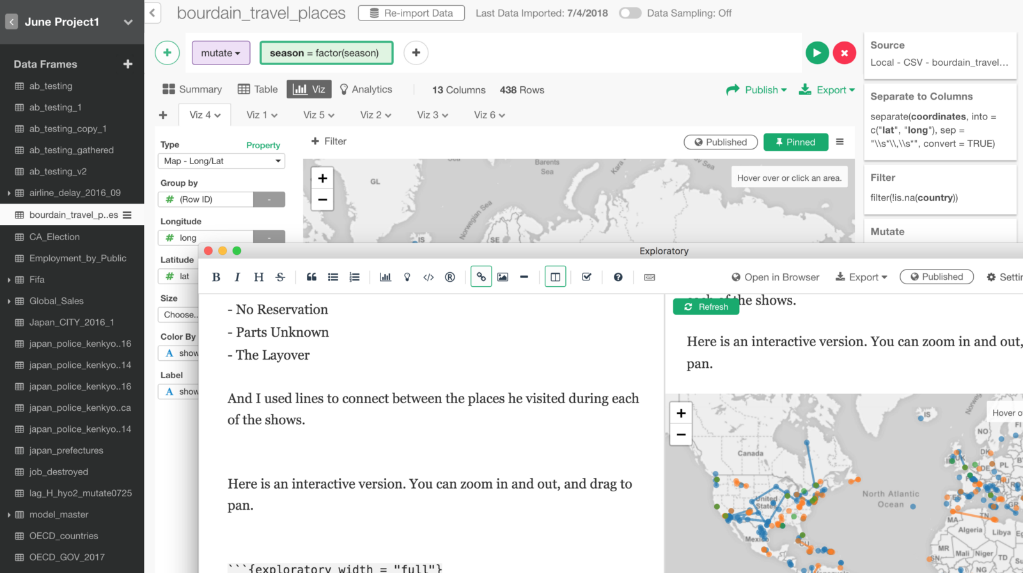Click the Re-import Data button

[x=411, y=13]
